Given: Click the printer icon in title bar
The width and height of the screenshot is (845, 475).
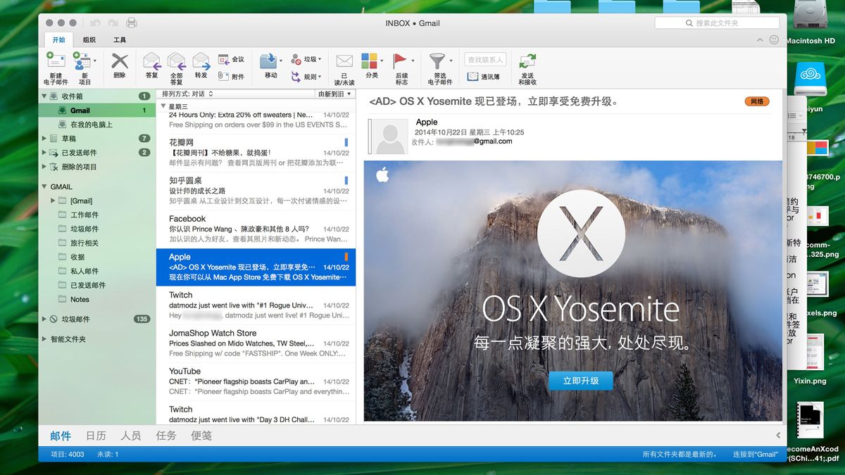Looking at the screenshot, I should 132,23.
